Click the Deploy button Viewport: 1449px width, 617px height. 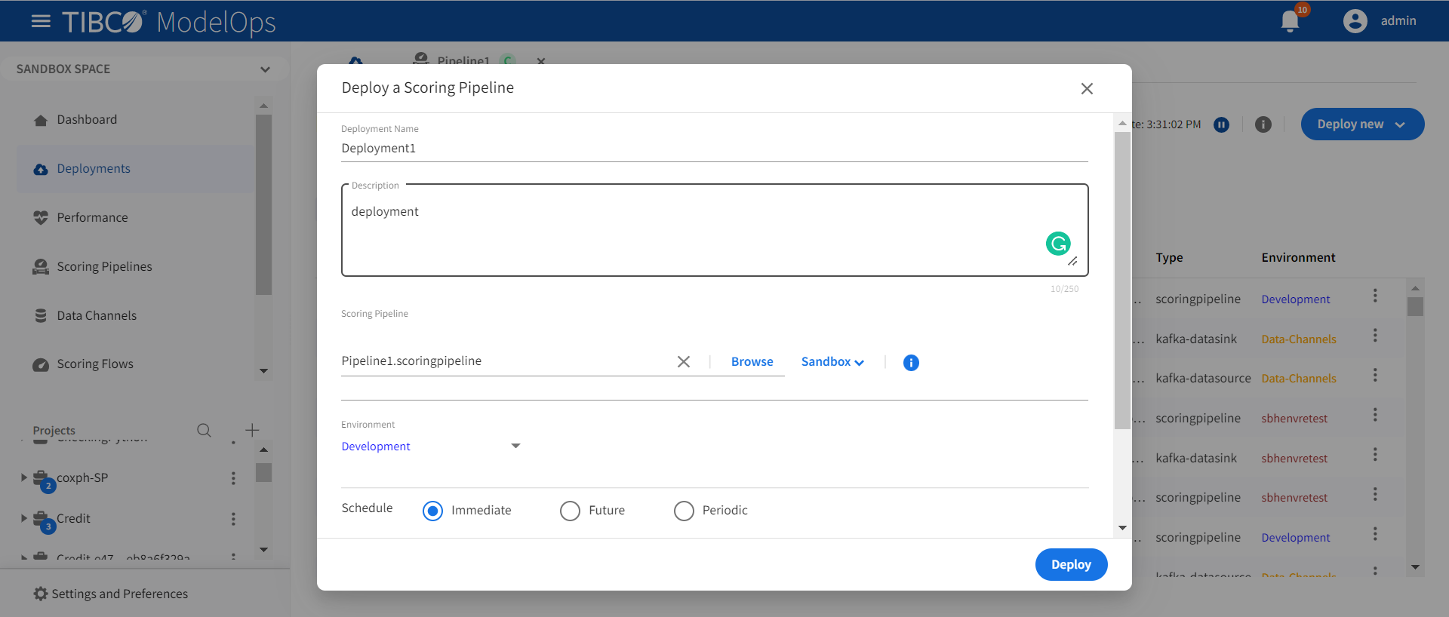[1070, 564]
